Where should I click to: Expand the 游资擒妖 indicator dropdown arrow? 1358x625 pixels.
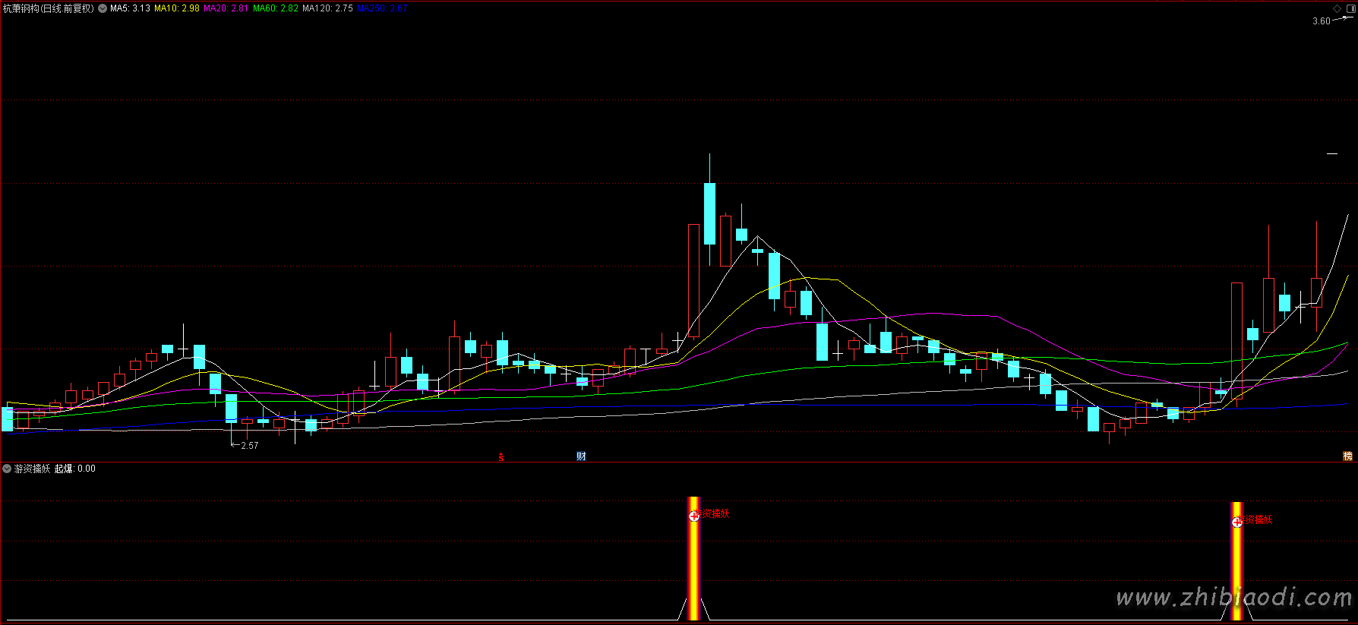click(x=7, y=469)
